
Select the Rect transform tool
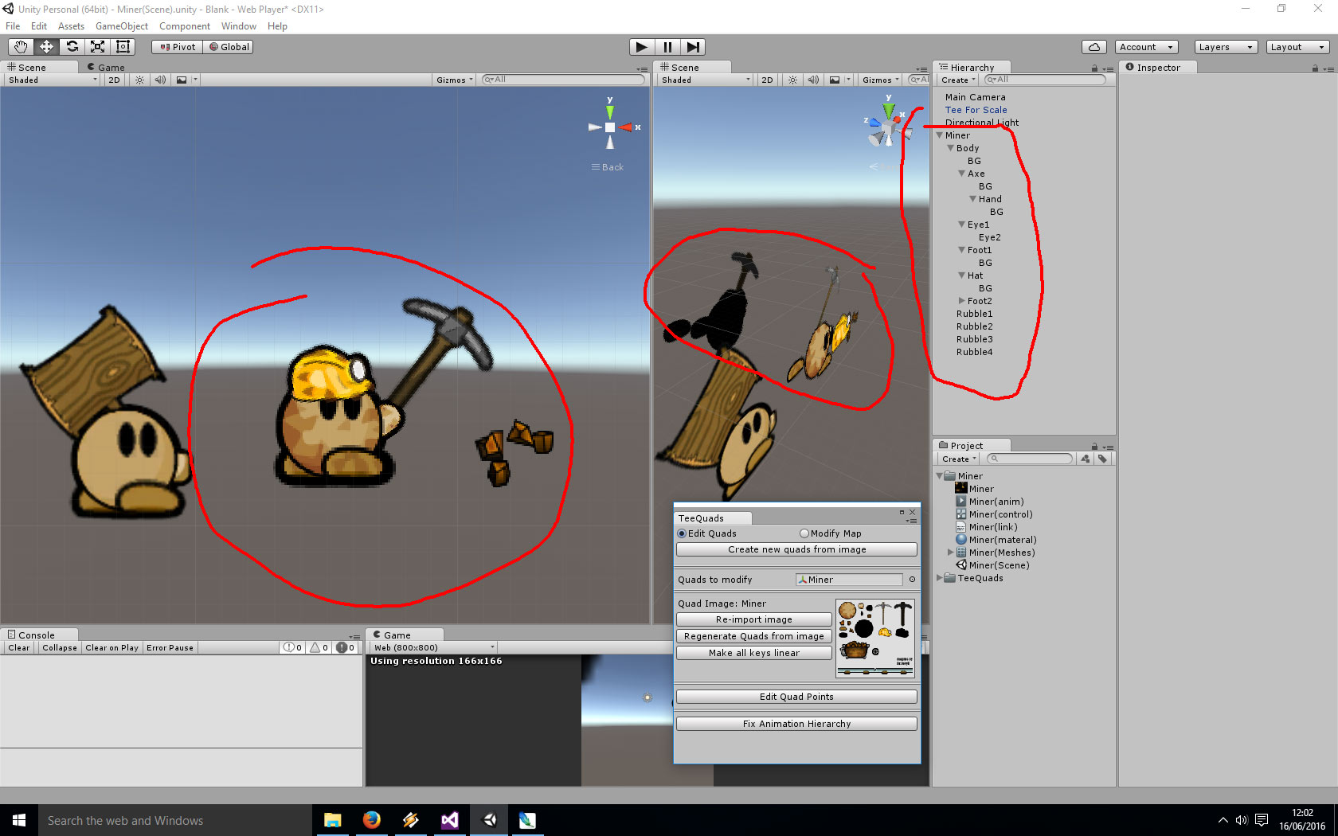click(123, 47)
